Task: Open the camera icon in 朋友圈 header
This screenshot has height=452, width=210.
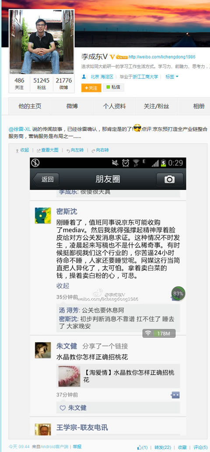Action: 170,179
